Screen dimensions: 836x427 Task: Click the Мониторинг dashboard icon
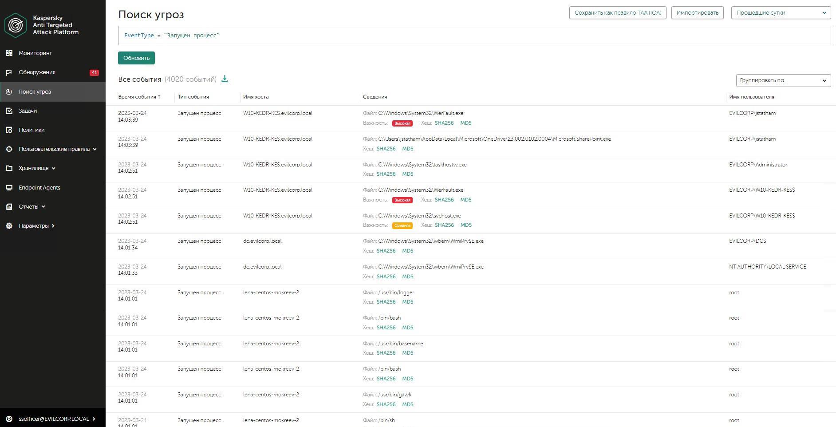click(9, 53)
